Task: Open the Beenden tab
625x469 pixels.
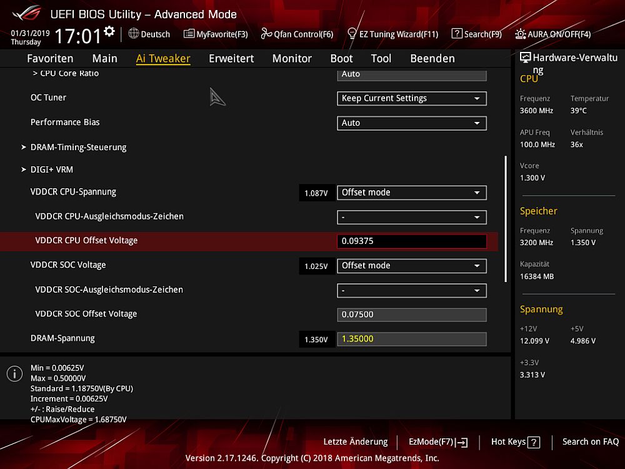Action: [x=432, y=58]
